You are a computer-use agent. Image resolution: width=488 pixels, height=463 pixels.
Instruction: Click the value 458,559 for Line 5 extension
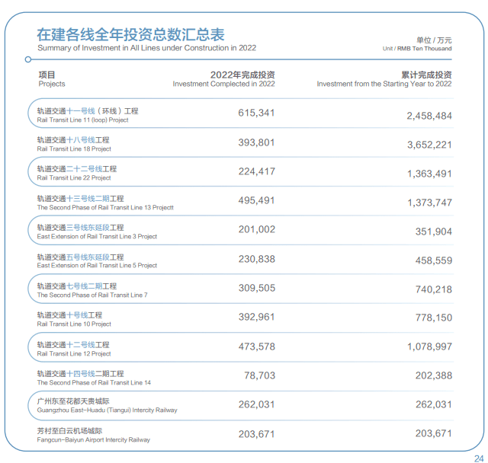433,260
